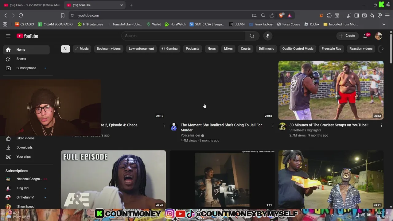This screenshot has height=221, width=393.
Task: Select the Courts chip
Action: pyautogui.click(x=246, y=49)
